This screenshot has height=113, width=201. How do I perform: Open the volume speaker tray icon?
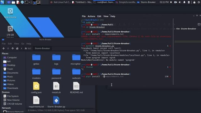(x=180, y=2)
